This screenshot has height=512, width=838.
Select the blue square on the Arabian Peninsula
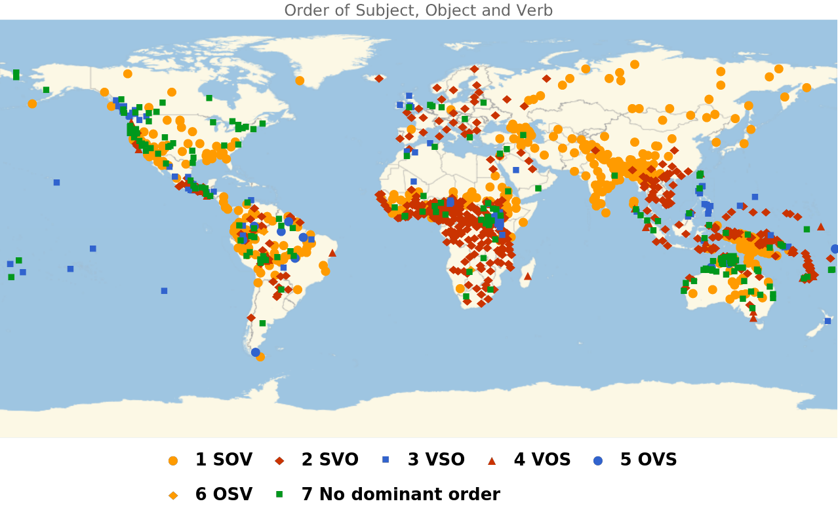pyautogui.click(x=516, y=170)
